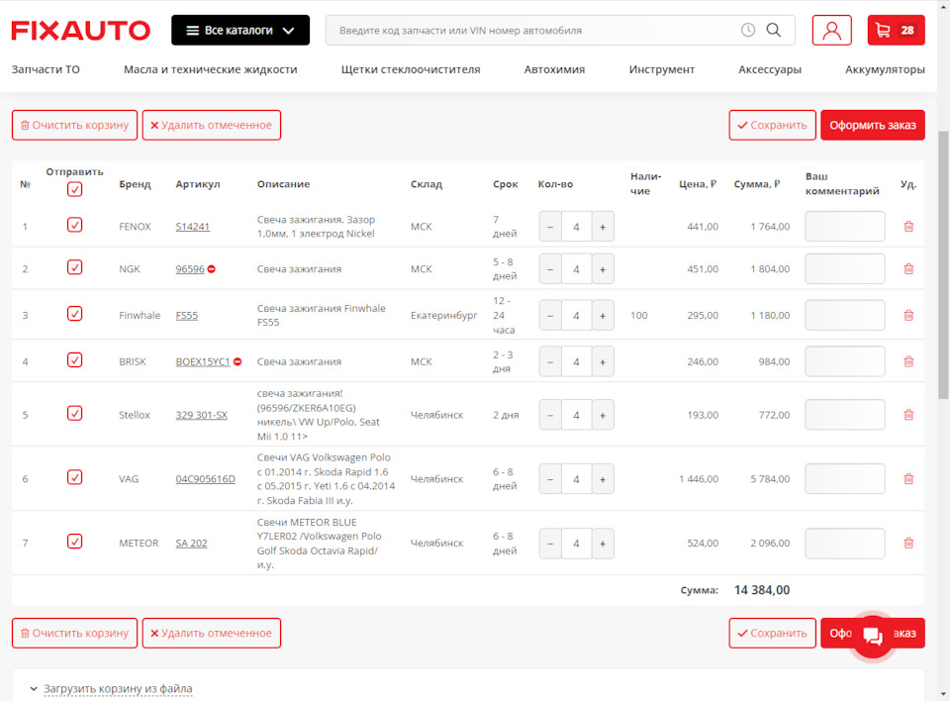Open article link 04C905616D
950x701 pixels.
[206, 479]
